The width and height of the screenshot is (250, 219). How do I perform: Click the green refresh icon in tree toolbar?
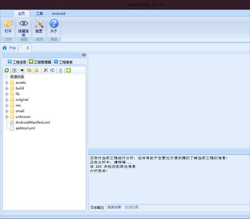(7, 70)
